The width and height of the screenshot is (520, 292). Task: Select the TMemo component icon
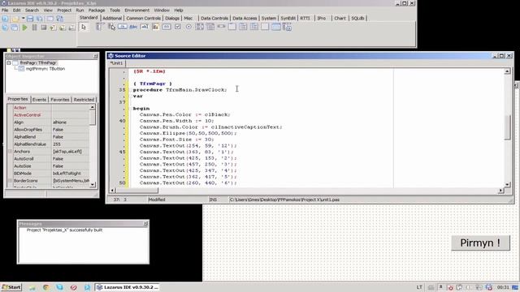tap(155, 27)
